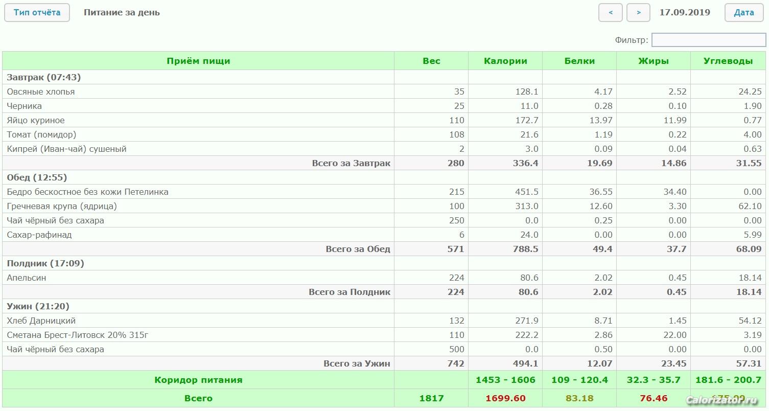
Task: Click the Жиры column header
Action: point(654,61)
